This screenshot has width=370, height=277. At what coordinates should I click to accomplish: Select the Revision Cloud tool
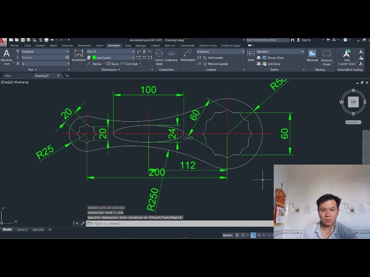[327, 58]
